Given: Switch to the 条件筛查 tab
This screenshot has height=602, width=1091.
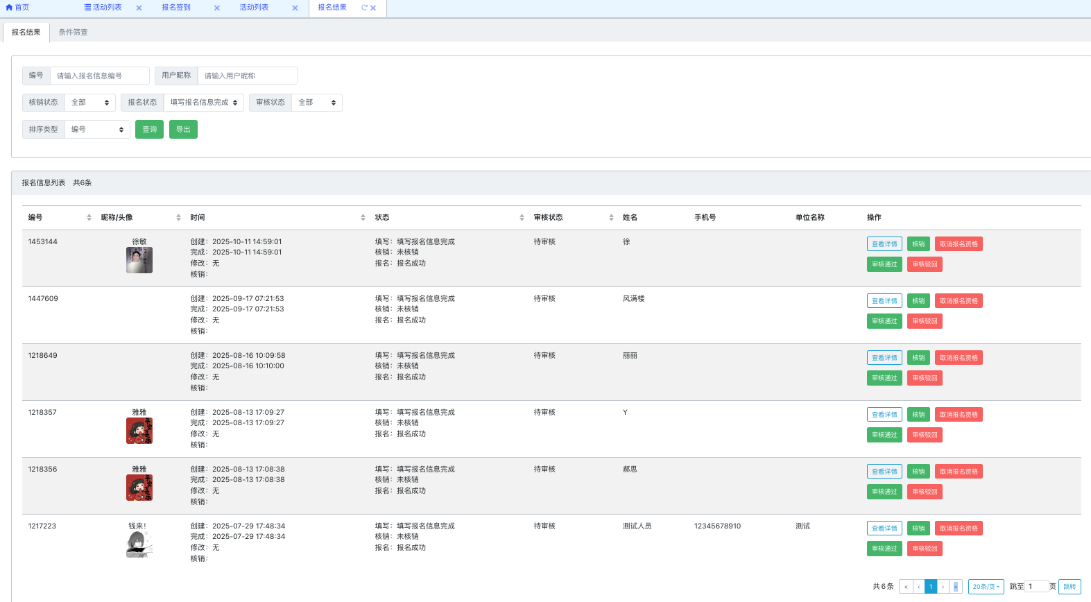Looking at the screenshot, I should 73,33.
